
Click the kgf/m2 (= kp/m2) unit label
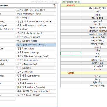pos(98,28)
